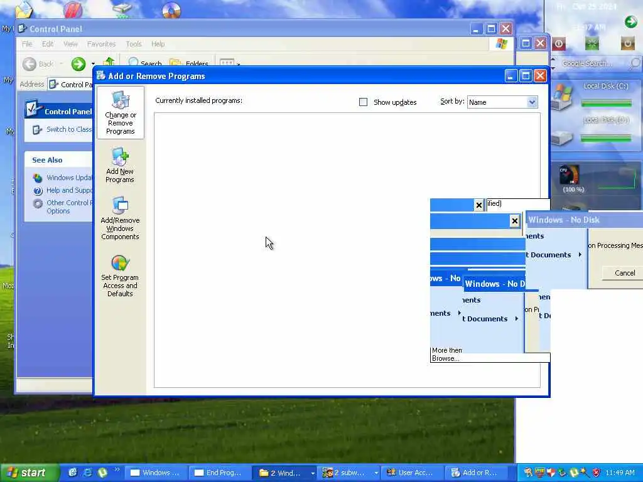The width and height of the screenshot is (643, 482).
Task: Open grouped 2 Windows Explorer taskbar button
Action: [x=283, y=473]
